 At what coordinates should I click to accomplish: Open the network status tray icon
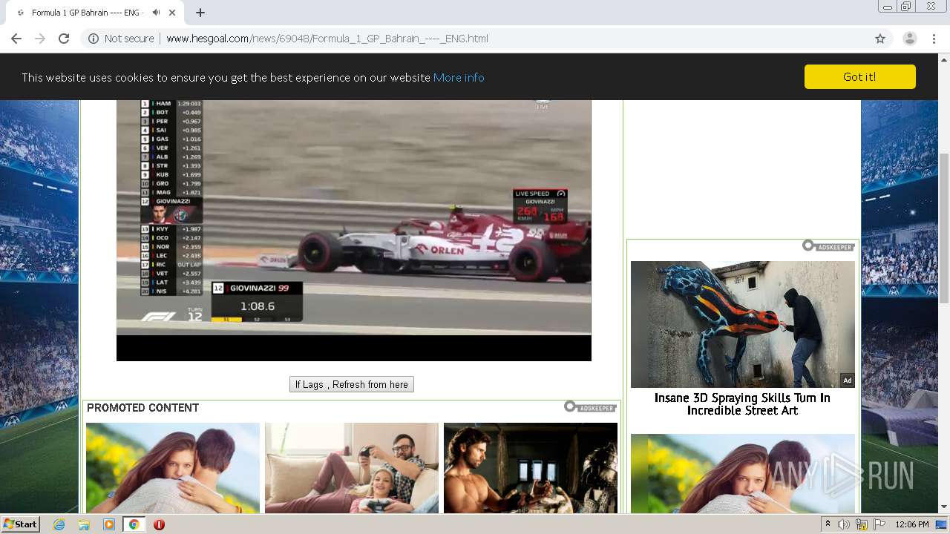tap(862, 524)
